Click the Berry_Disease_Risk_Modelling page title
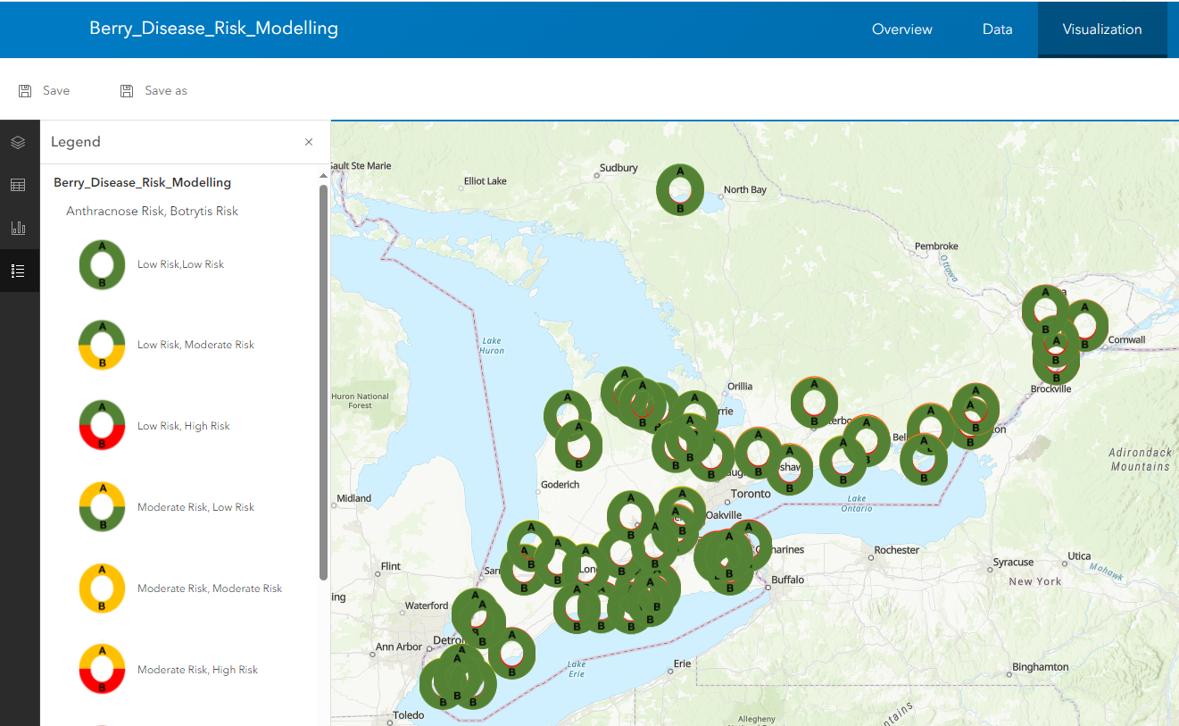This screenshot has height=726, width=1179. (x=213, y=28)
